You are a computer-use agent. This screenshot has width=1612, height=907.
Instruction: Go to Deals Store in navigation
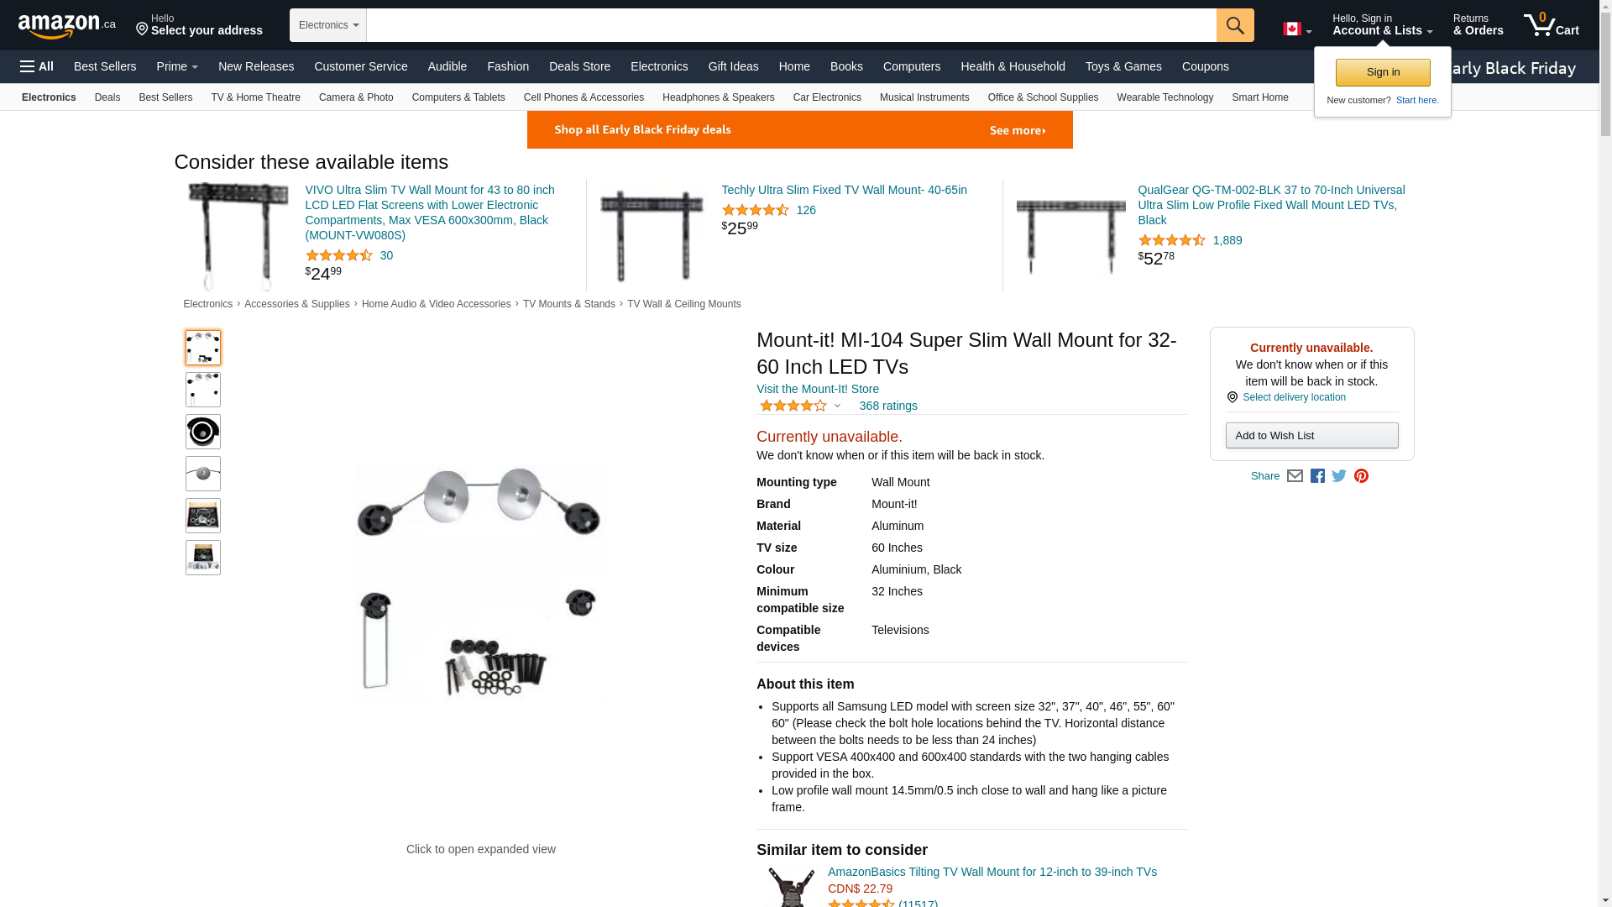pyautogui.click(x=579, y=66)
